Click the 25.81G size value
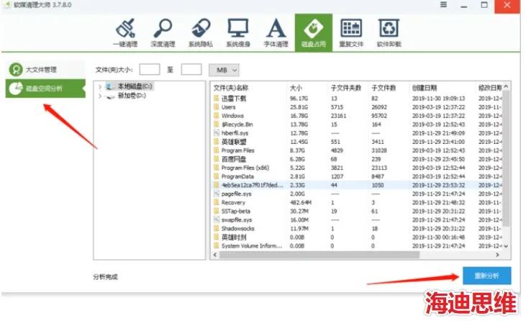Viewport: 526px width, 321px height. click(x=299, y=107)
